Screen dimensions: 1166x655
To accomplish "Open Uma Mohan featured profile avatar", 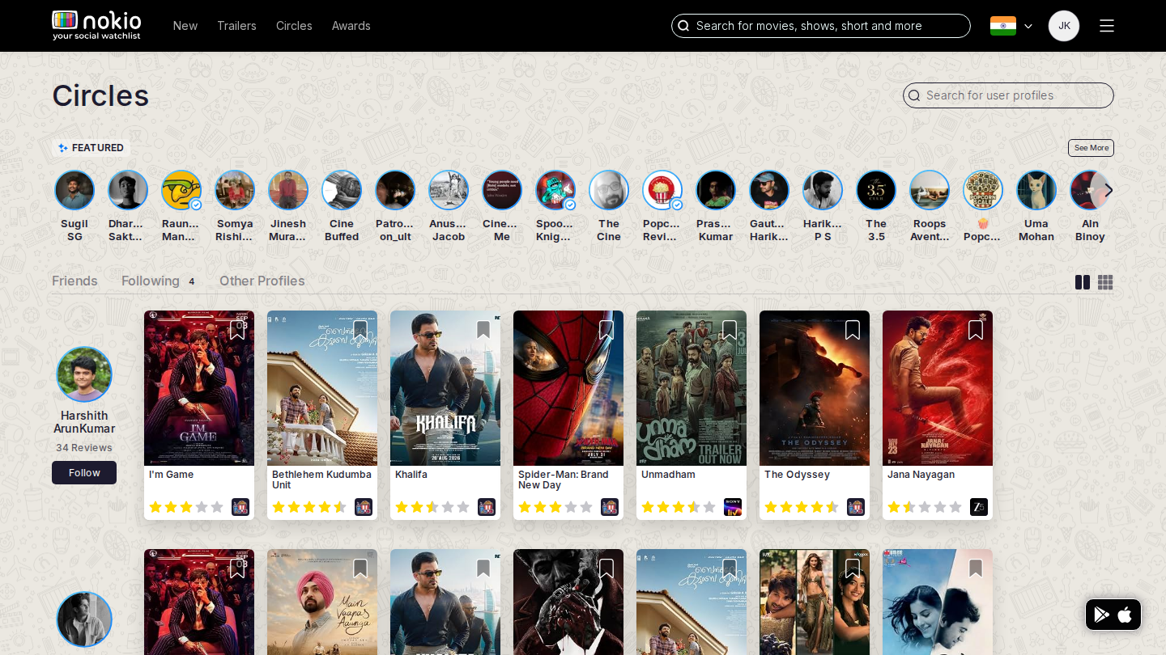I will [1036, 190].
